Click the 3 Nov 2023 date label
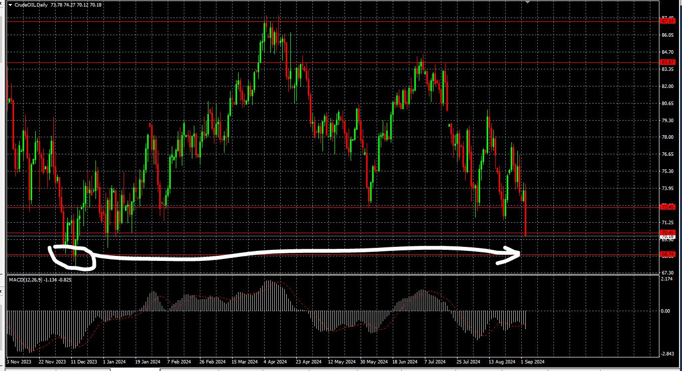Image resolution: width=682 pixels, height=371 pixels. click(x=19, y=361)
